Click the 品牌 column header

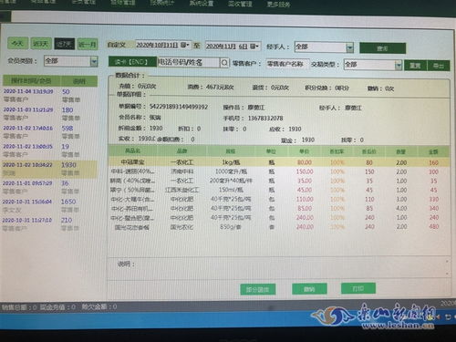[181, 151]
